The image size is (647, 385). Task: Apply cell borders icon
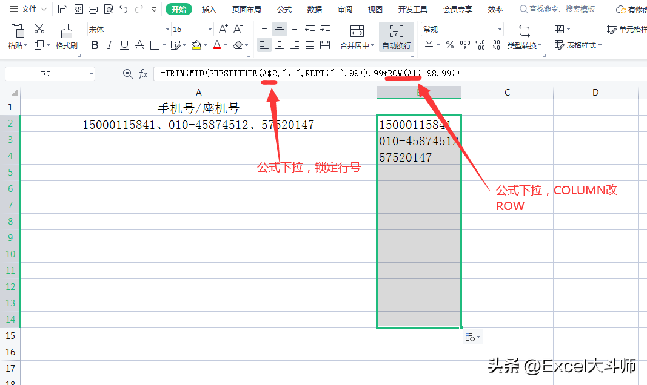point(155,45)
